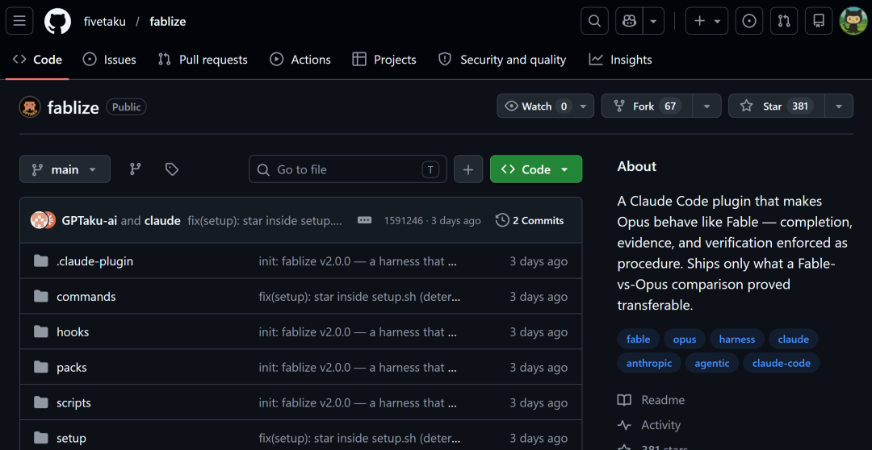
Task: Switch to the Pull requests tab
Action: [x=203, y=60]
